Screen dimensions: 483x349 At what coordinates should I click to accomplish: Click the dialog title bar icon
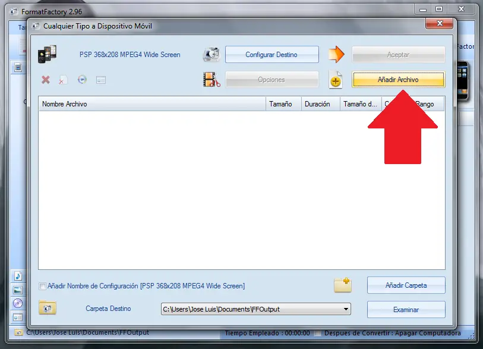36,26
